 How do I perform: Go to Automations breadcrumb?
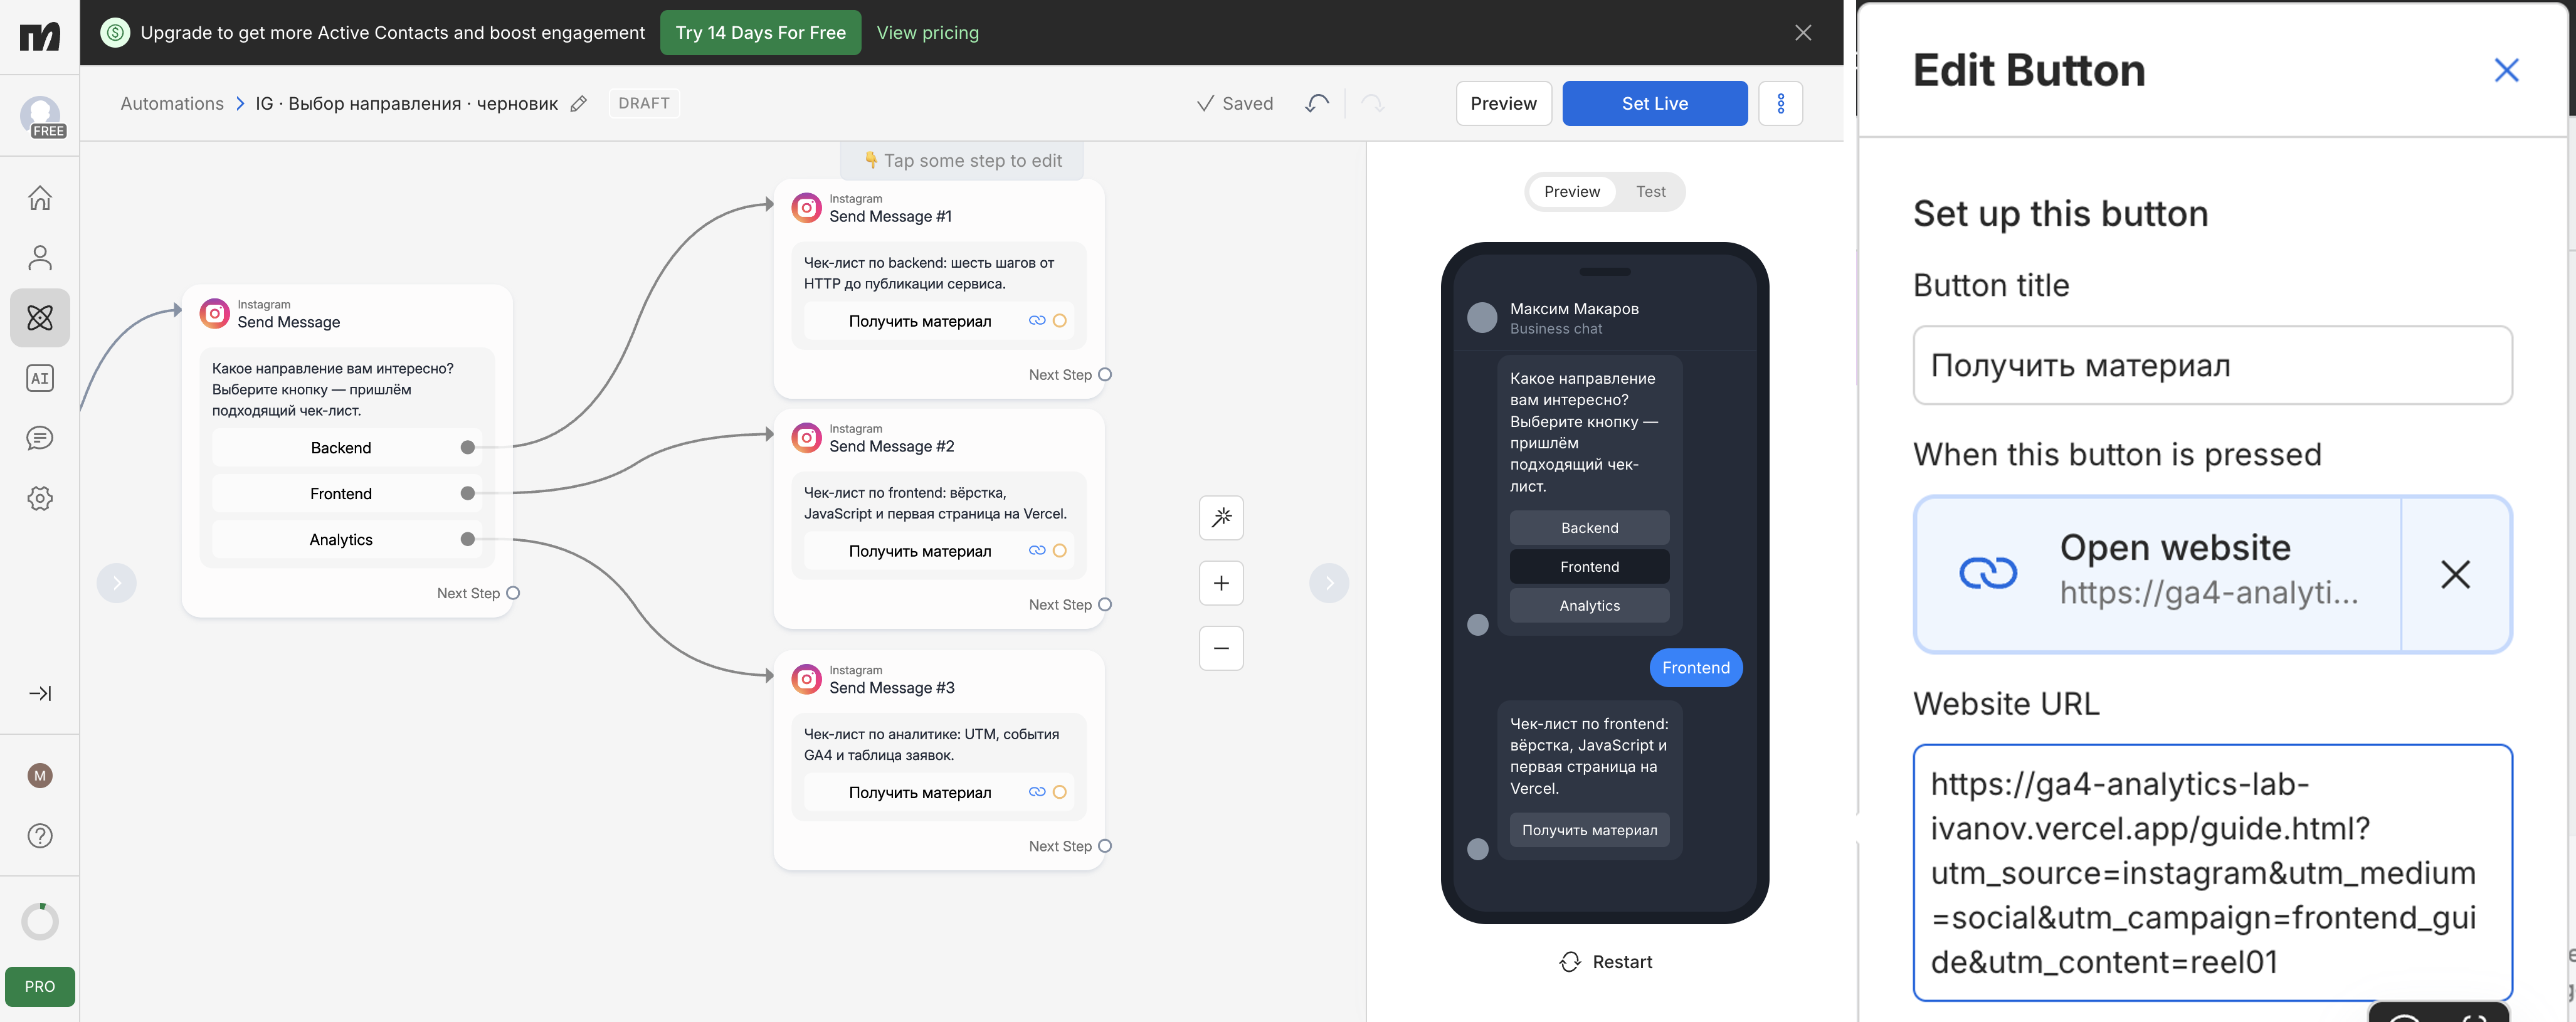172,104
